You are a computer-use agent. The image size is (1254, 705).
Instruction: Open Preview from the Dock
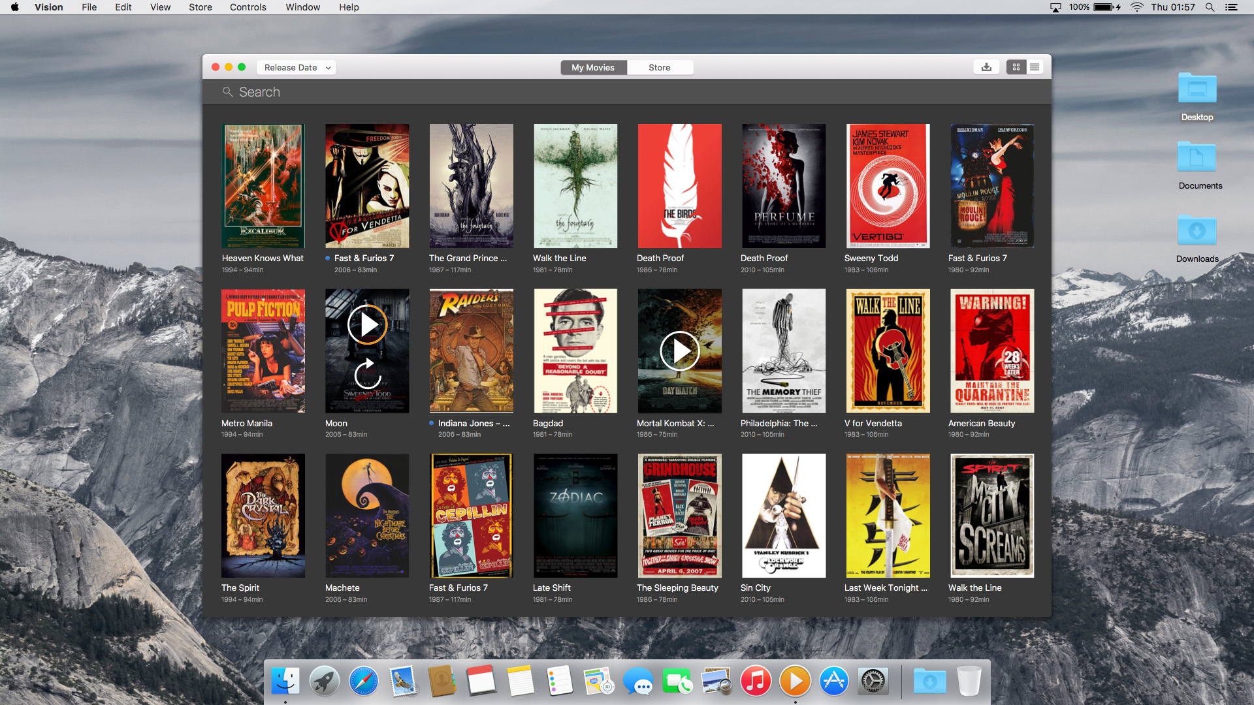pyautogui.click(x=716, y=681)
